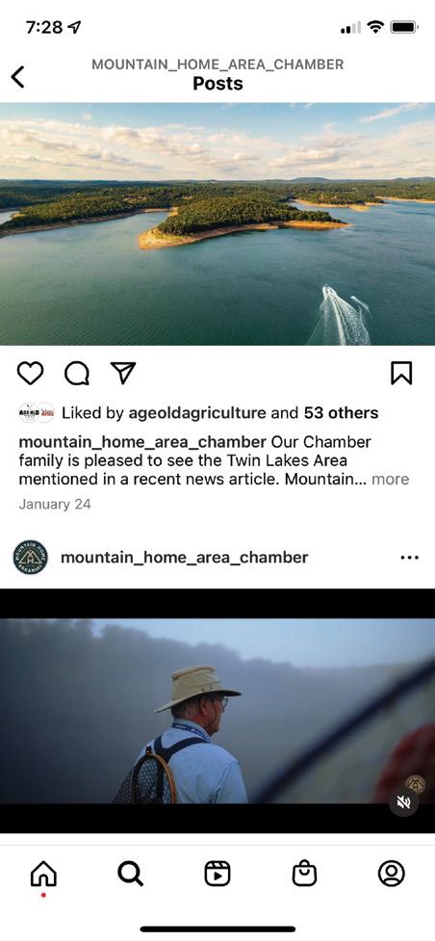Tap the aerial lake photo

click(x=217, y=223)
